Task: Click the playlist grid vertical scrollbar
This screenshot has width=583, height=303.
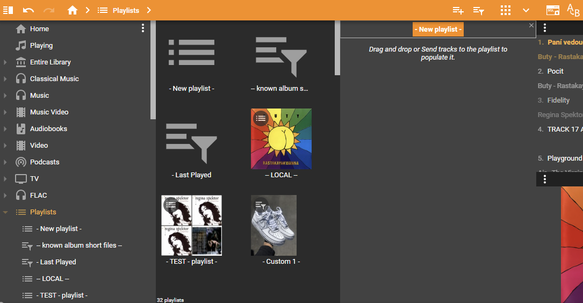Action: [x=337, y=48]
